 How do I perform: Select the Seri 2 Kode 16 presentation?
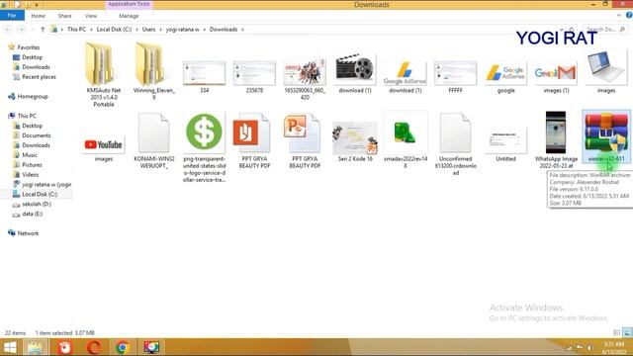coord(355,141)
